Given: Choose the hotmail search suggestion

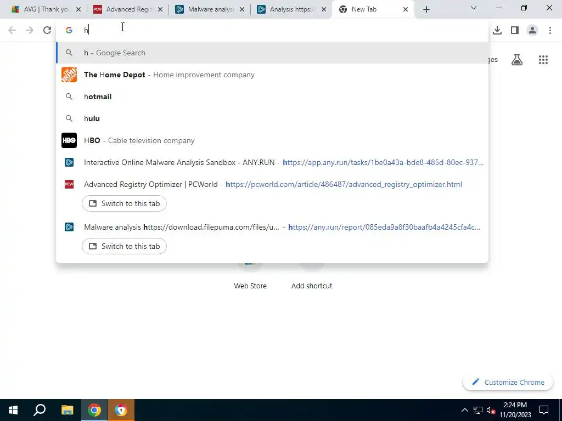Looking at the screenshot, I should coord(272,96).
